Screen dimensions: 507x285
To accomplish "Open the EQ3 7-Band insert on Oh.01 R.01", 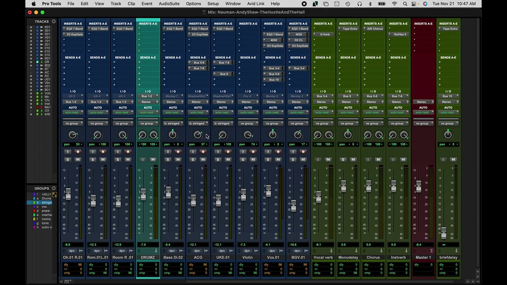I will (x=73, y=29).
